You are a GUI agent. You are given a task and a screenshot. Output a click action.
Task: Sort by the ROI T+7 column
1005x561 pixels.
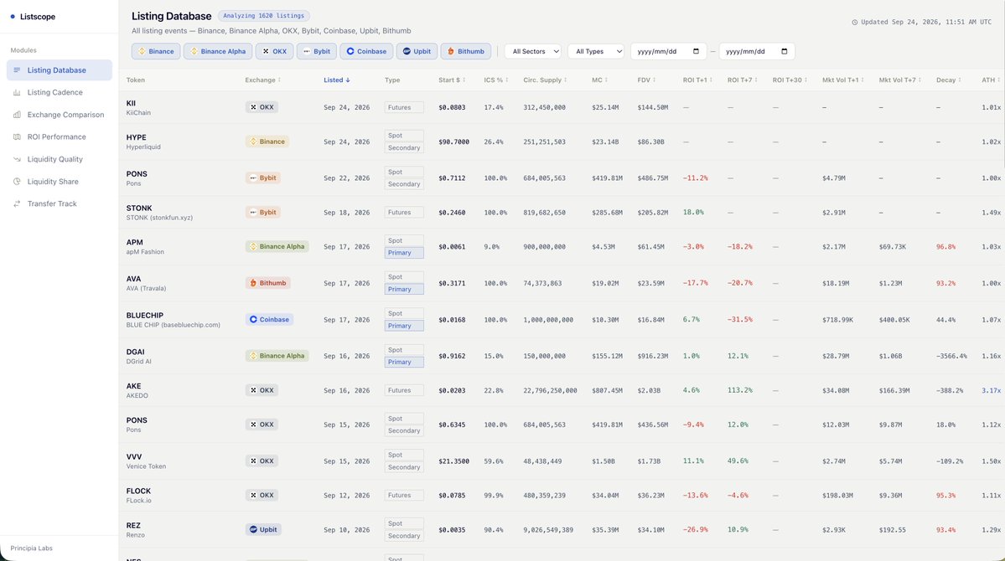[743, 80]
